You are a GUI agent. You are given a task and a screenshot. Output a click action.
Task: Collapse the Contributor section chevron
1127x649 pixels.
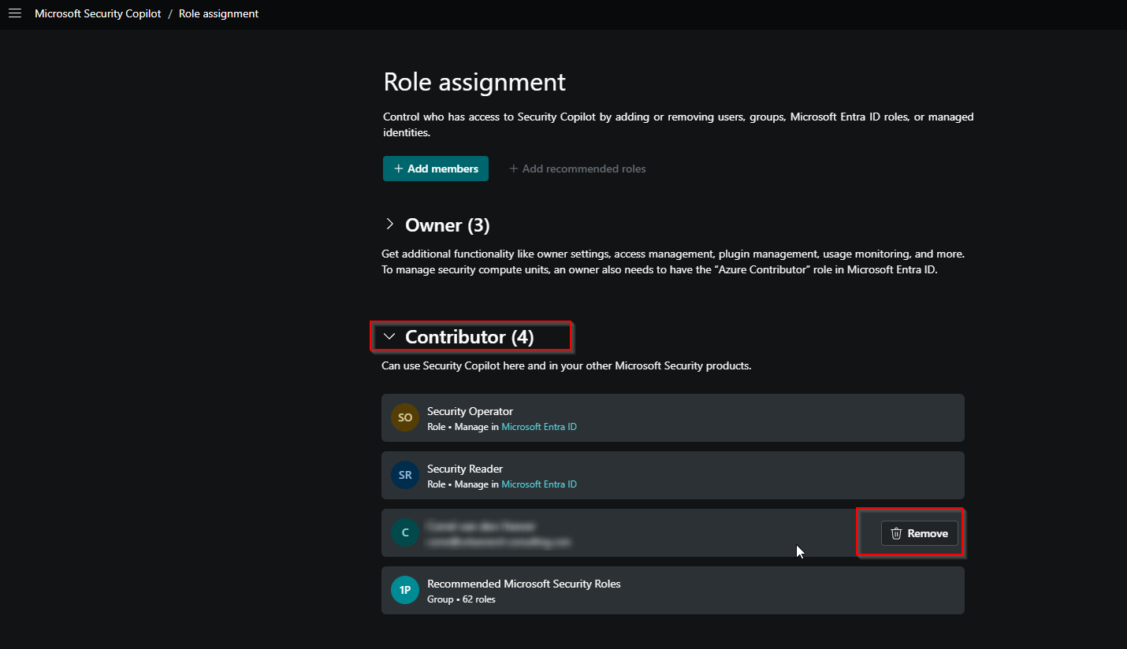click(x=389, y=336)
